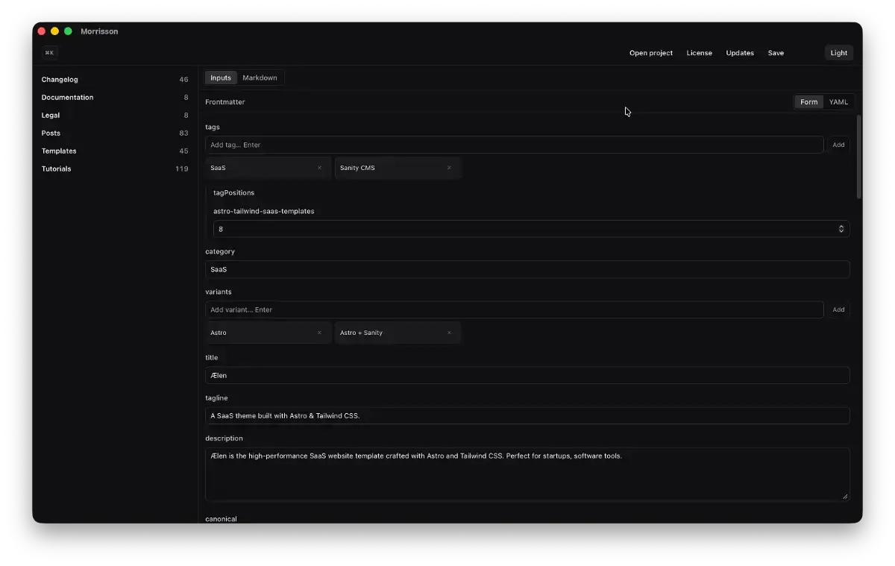Save the current document

776,52
